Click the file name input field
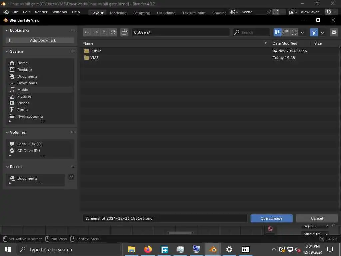The image size is (341, 256). (x=165, y=218)
